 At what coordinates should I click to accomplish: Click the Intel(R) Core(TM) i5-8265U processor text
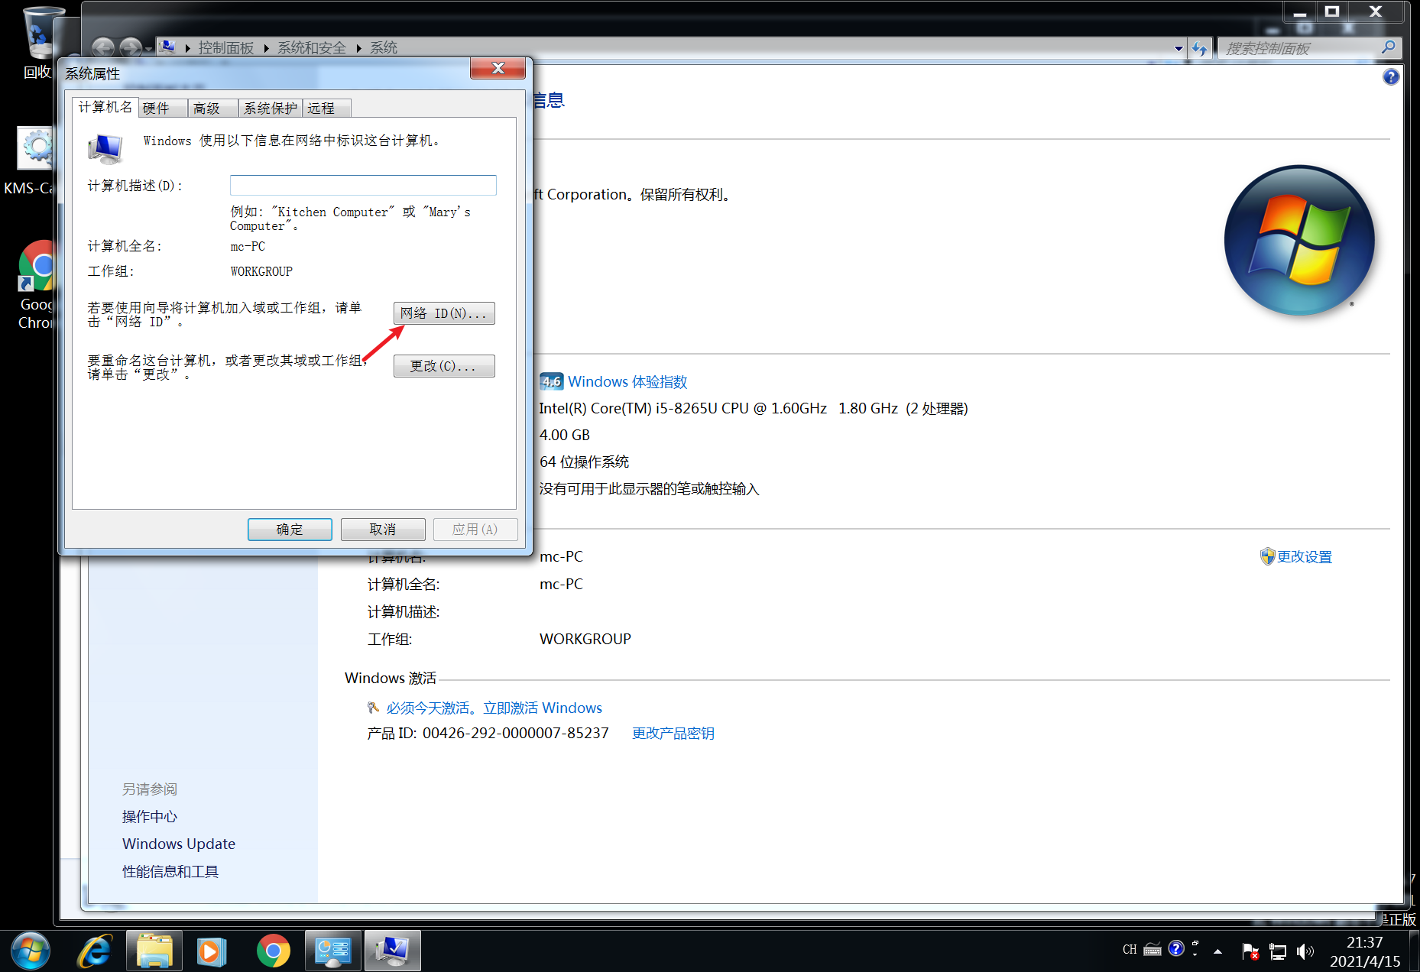[x=754, y=408]
